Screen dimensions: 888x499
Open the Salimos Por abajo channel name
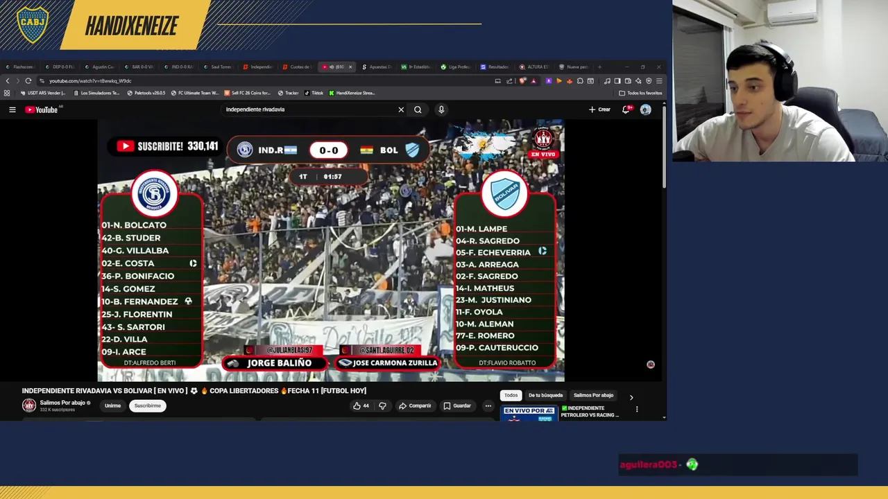[x=63, y=403]
